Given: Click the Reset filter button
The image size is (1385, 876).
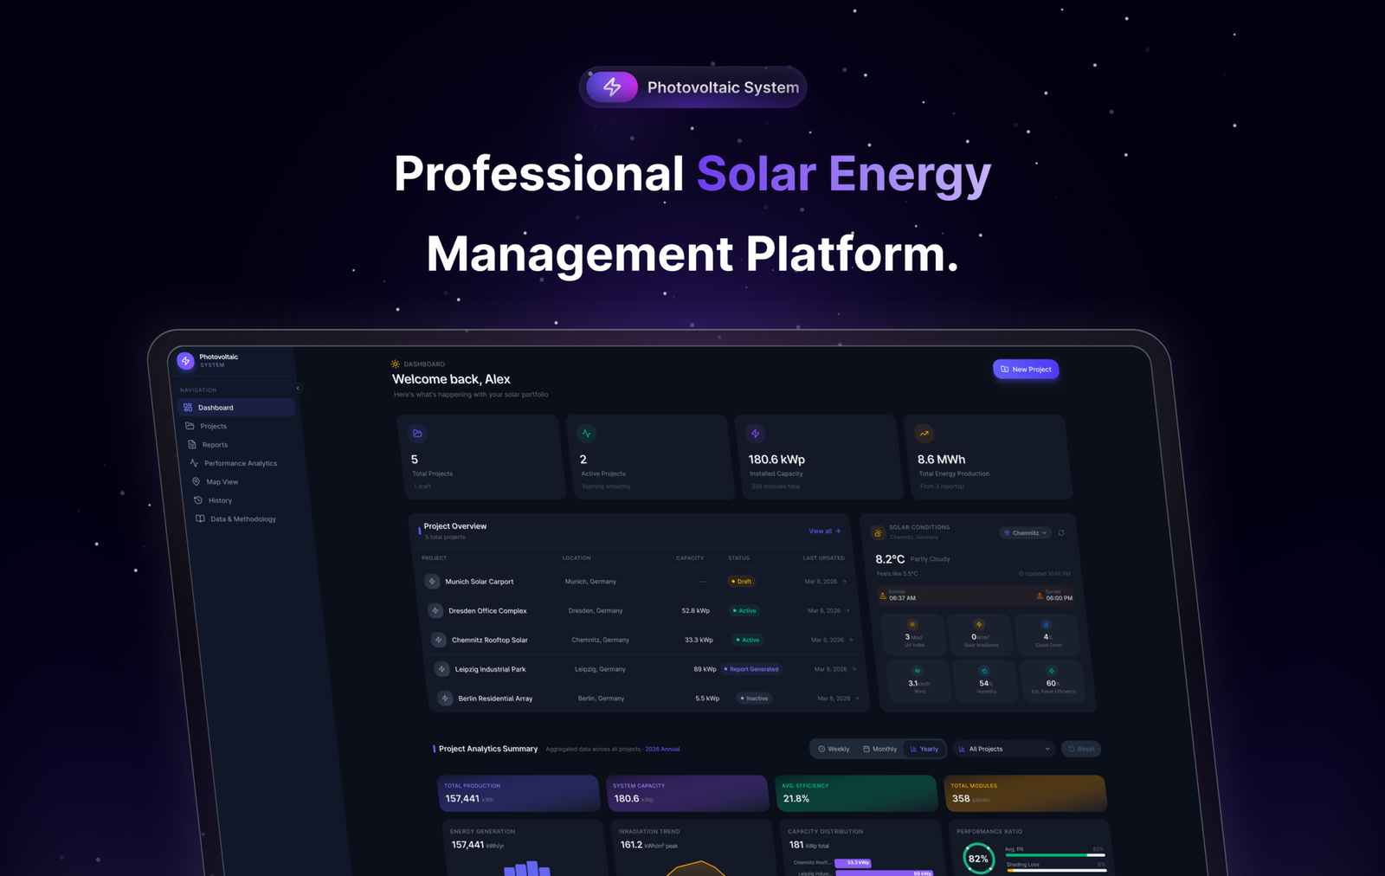Looking at the screenshot, I should (x=1081, y=749).
